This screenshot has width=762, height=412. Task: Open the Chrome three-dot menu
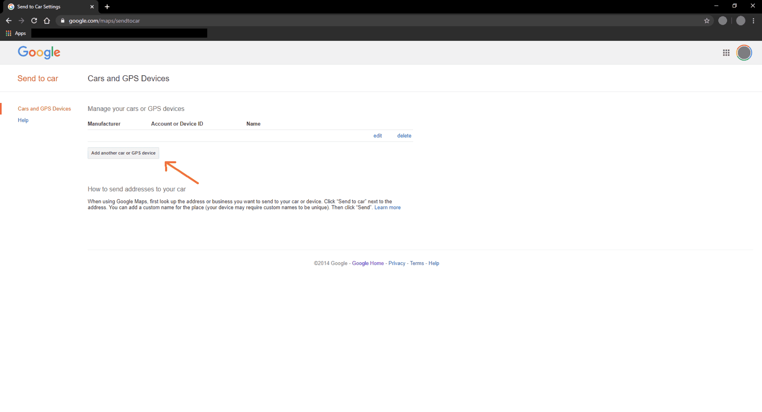coord(754,21)
